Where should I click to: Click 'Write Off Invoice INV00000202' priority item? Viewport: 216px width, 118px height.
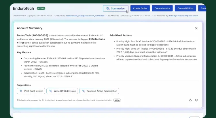coord(156,50)
